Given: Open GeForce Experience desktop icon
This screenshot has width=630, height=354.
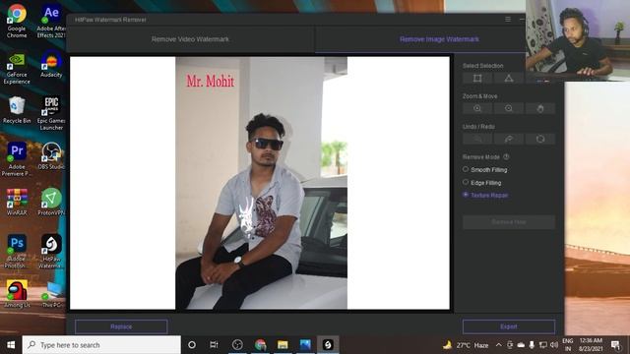Looking at the screenshot, I should tap(17, 68).
